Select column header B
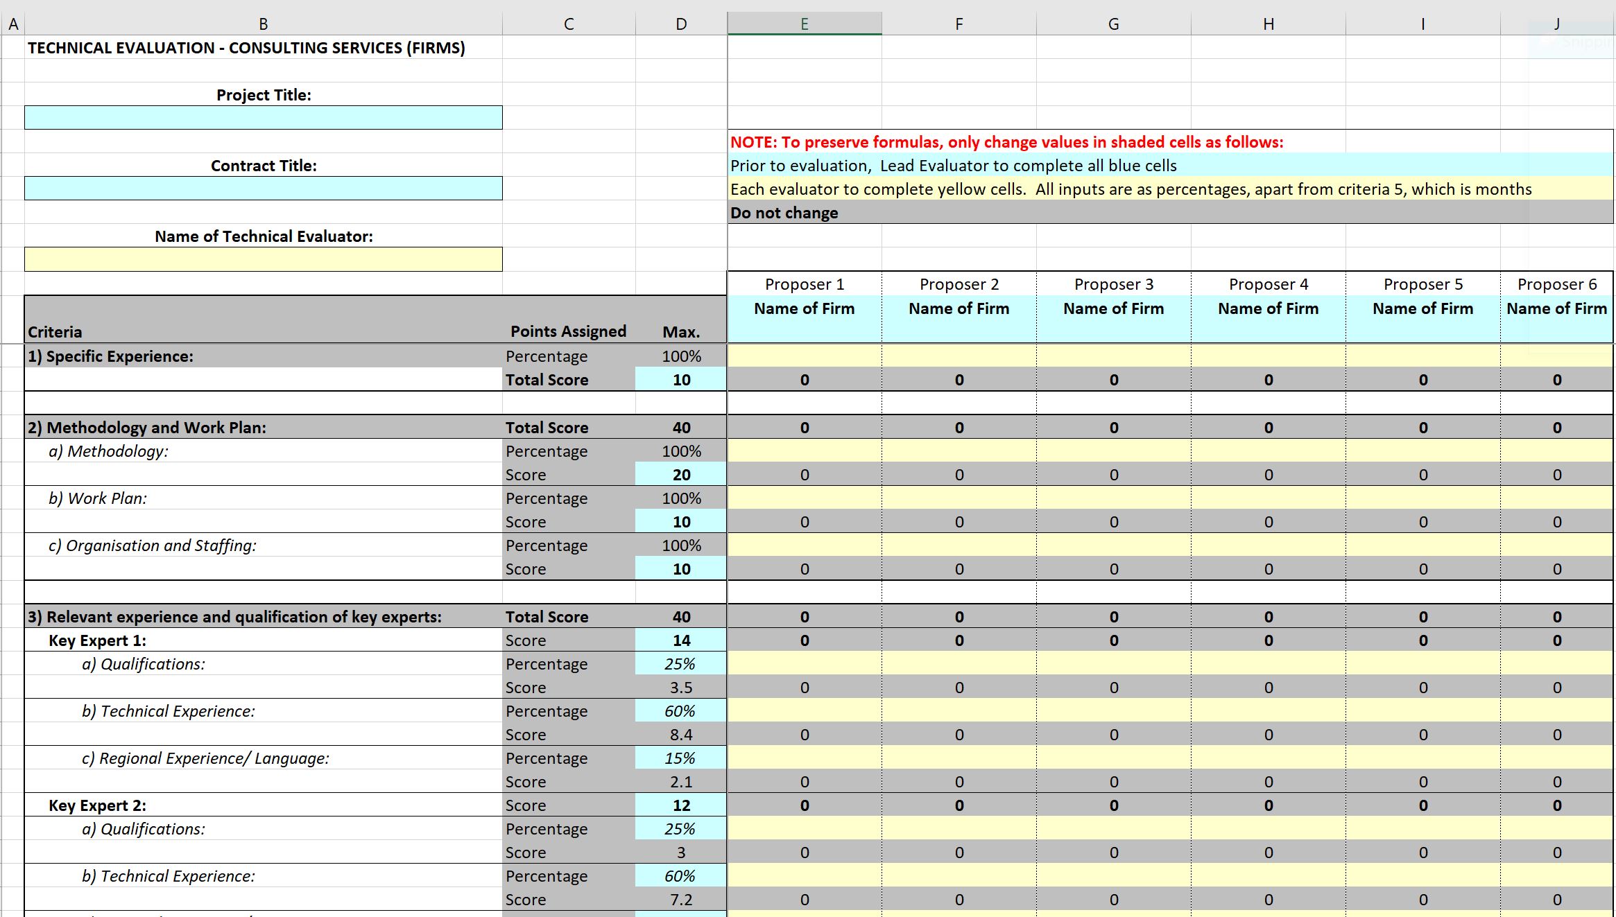 (x=264, y=23)
